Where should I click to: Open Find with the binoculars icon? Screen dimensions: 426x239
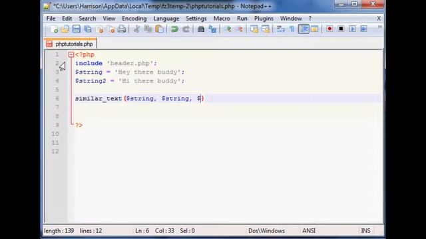(201, 29)
